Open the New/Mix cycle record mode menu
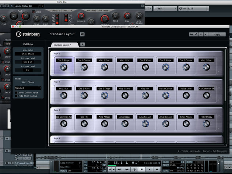This screenshot has width=232, height=174. click(x=71, y=167)
